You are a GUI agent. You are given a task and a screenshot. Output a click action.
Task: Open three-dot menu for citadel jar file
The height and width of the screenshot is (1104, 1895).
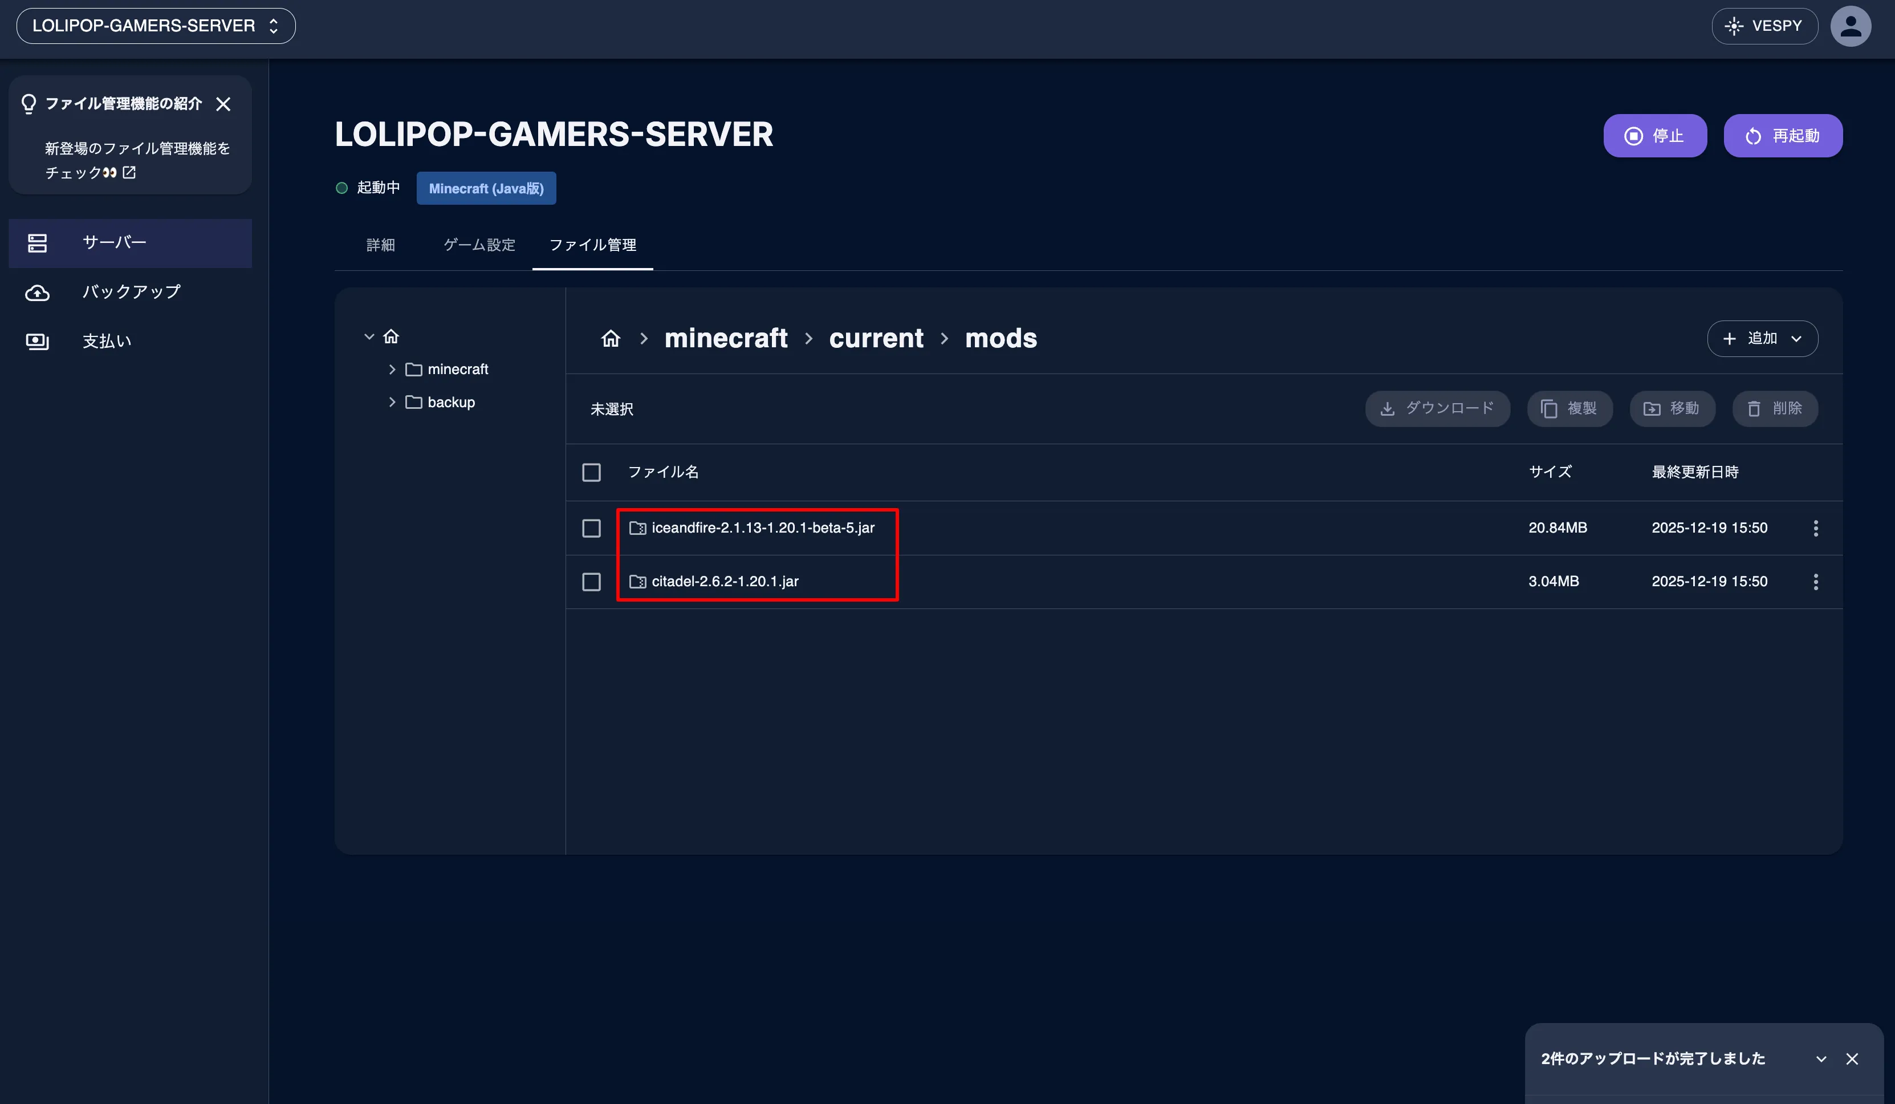pyautogui.click(x=1815, y=581)
